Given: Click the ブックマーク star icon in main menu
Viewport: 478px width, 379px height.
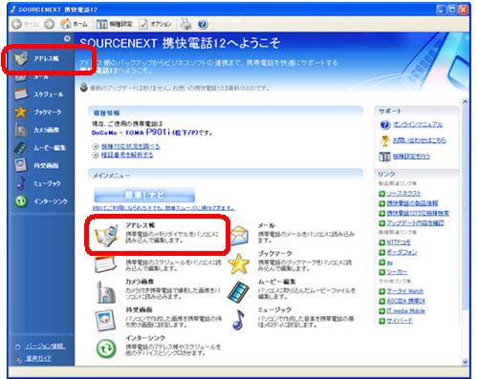Looking at the screenshot, I should pos(239,264).
